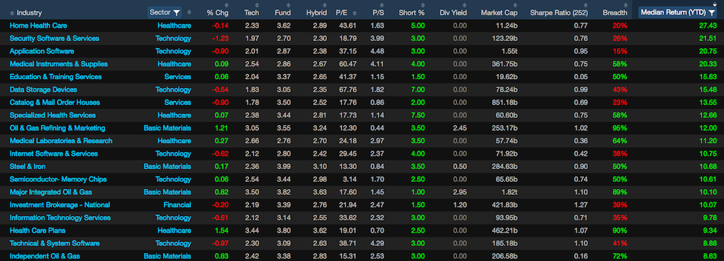Screen dimensions: 724x261
Task: Open the Health Care Plans industry
Action: click(38, 230)
